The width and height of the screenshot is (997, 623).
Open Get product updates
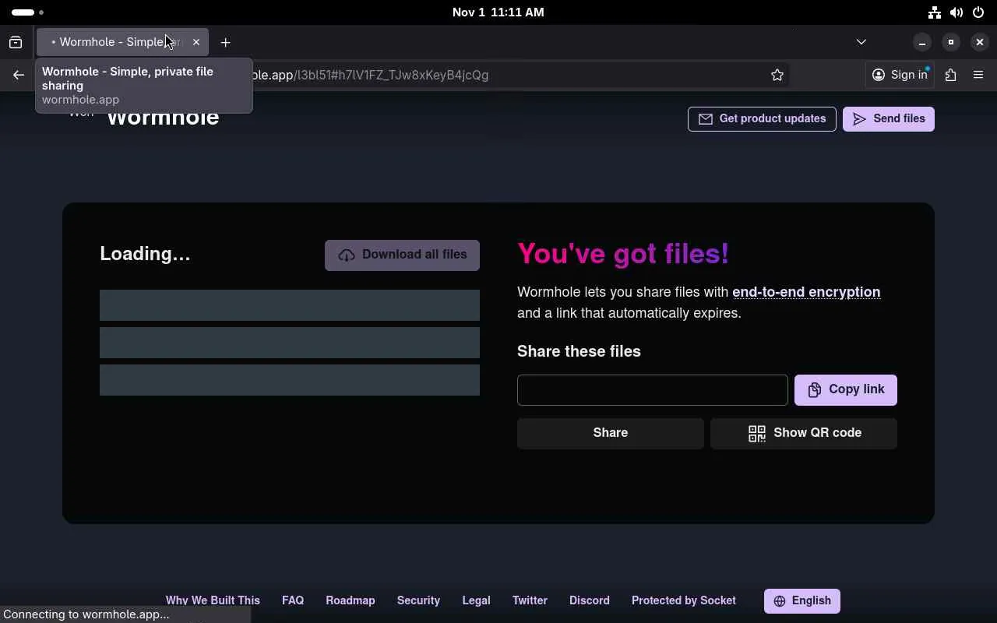[x=762, y=119]
